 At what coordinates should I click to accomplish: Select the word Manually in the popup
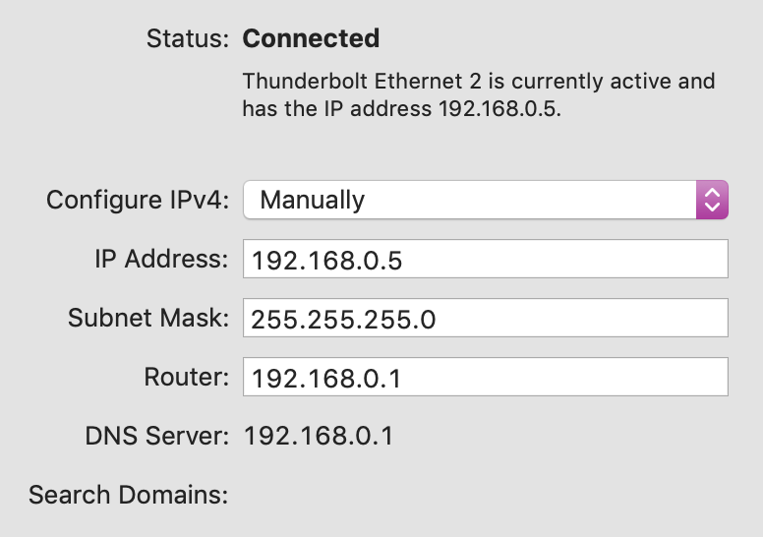[313, 200]
